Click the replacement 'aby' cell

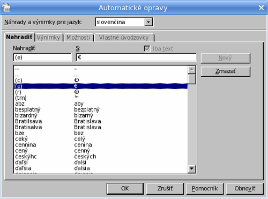point(79,104)
